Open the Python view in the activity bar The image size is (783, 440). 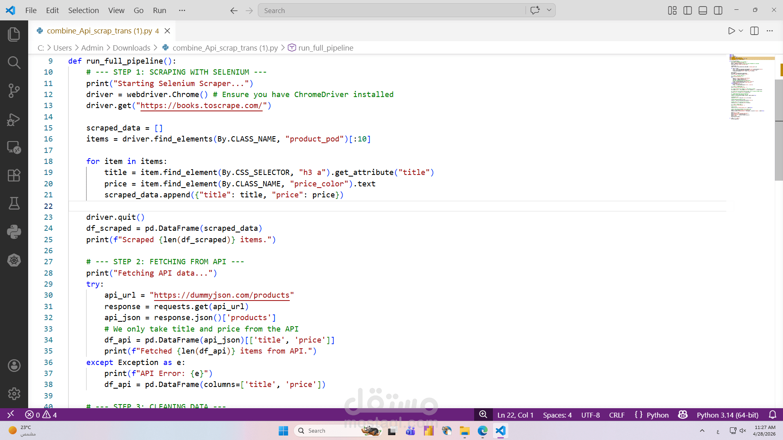click(14, 232)
